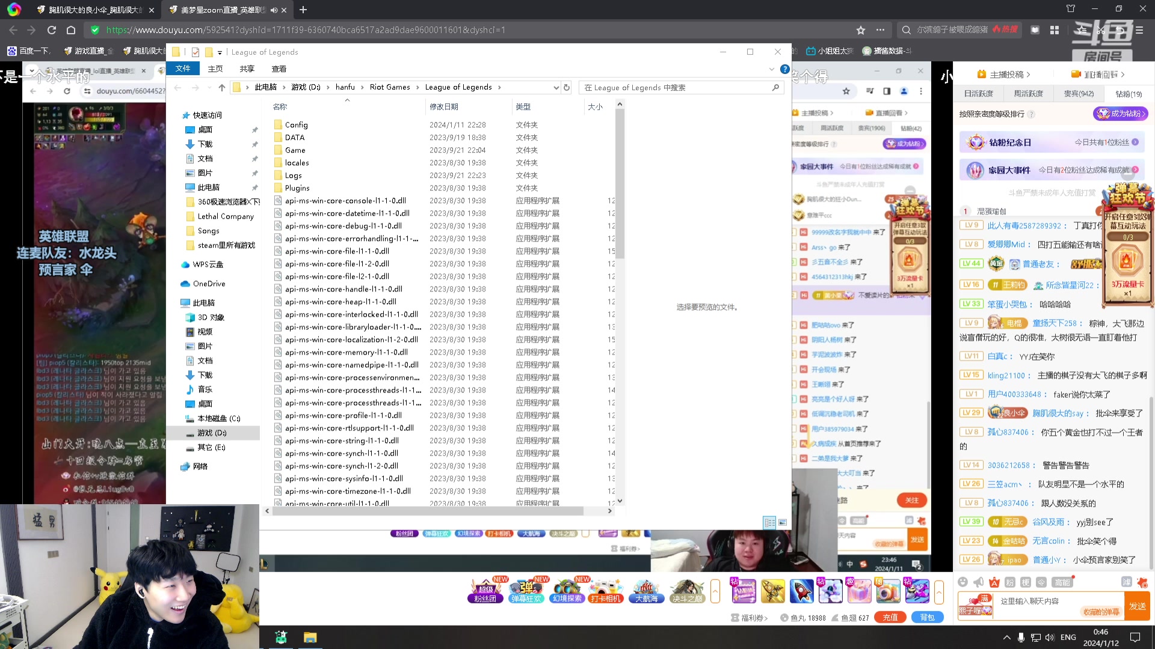Click the megaphone announcement icon in chat
This screenshot has height=649, width=1155.
(979, 582)
